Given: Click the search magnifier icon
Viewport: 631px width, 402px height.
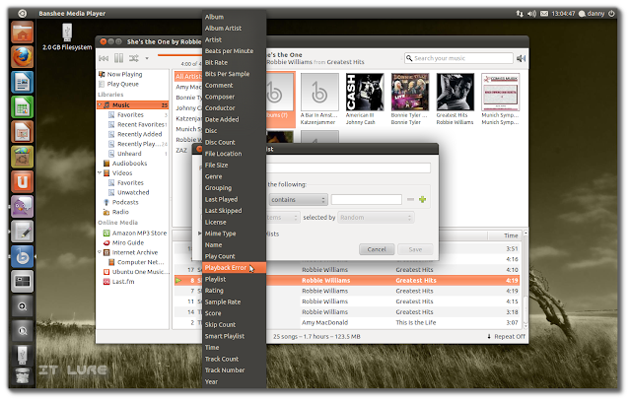Looking at the screenshot, I should tap(409, 58).
